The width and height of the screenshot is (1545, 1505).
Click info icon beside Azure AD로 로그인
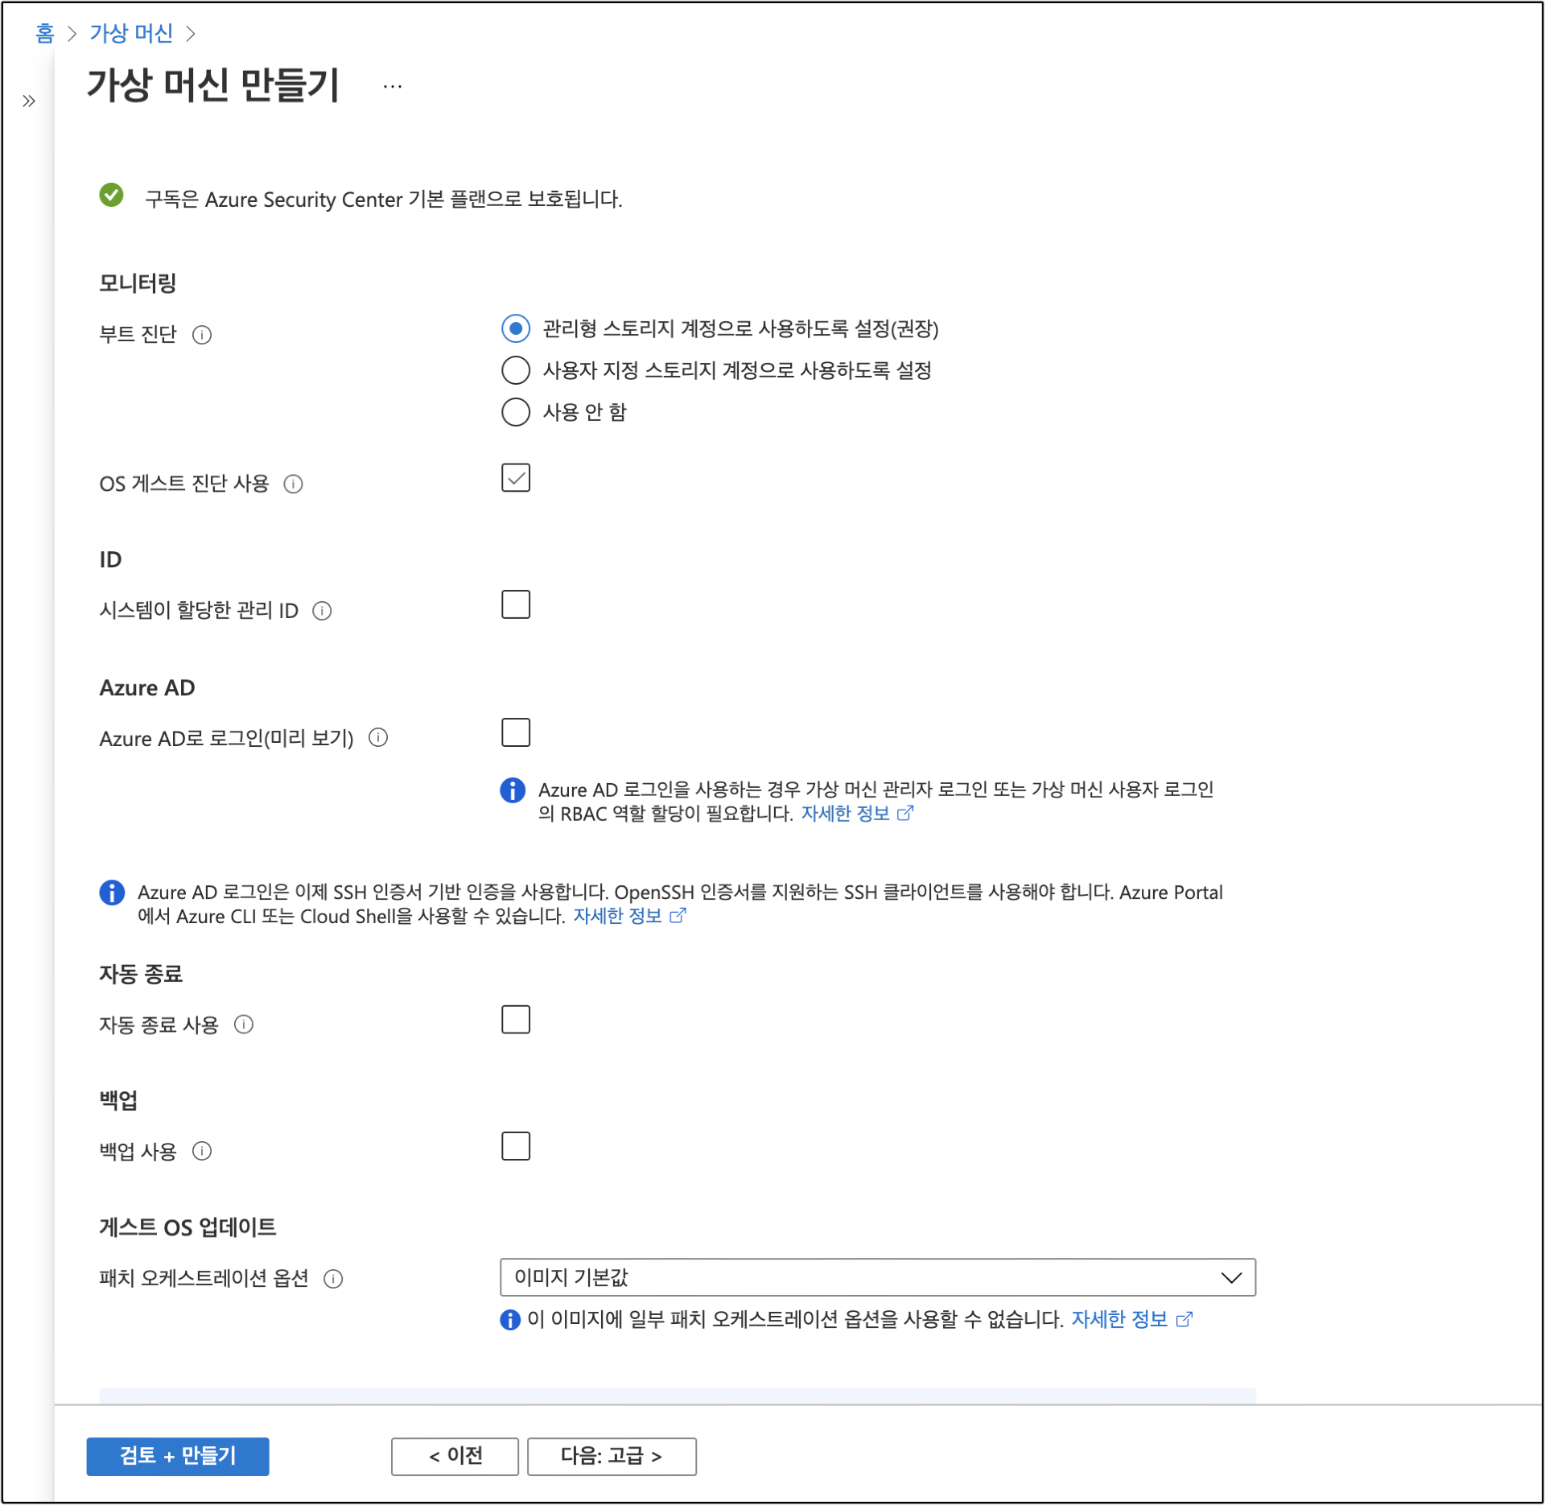[378, 737]
